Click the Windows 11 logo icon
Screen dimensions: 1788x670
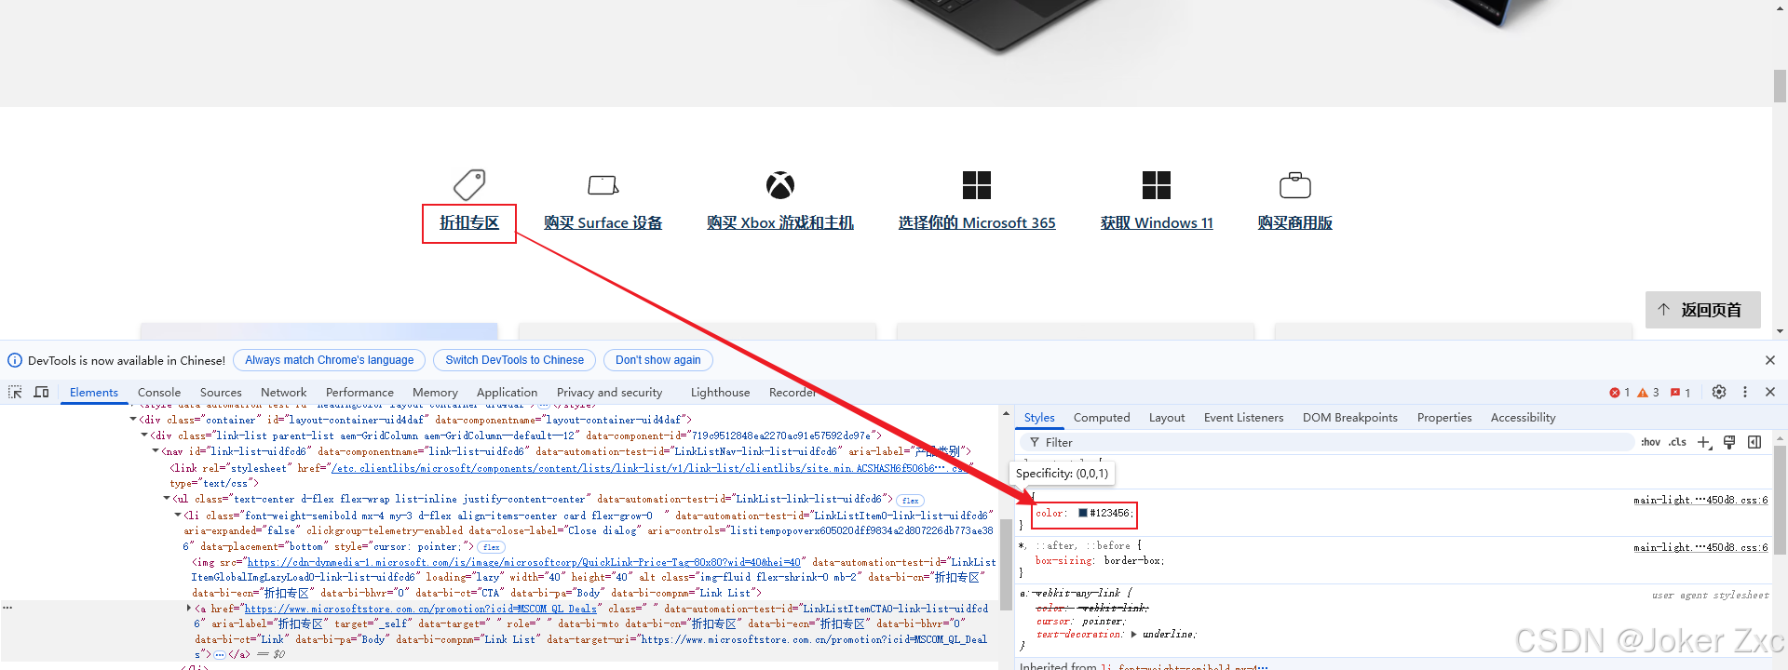coord(1157,185)
